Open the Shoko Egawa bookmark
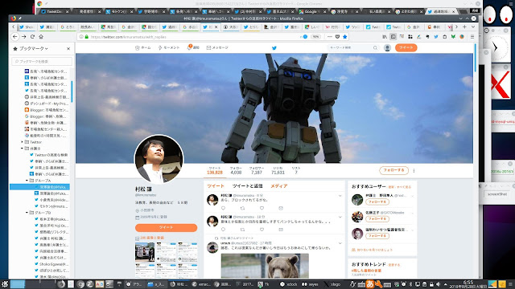 (51, 264)
